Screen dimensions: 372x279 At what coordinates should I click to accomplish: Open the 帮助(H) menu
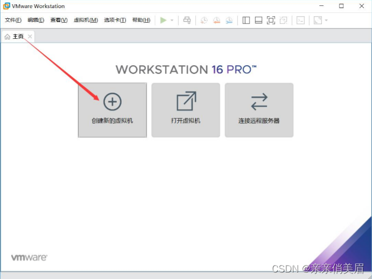click(x=141, y=20)
